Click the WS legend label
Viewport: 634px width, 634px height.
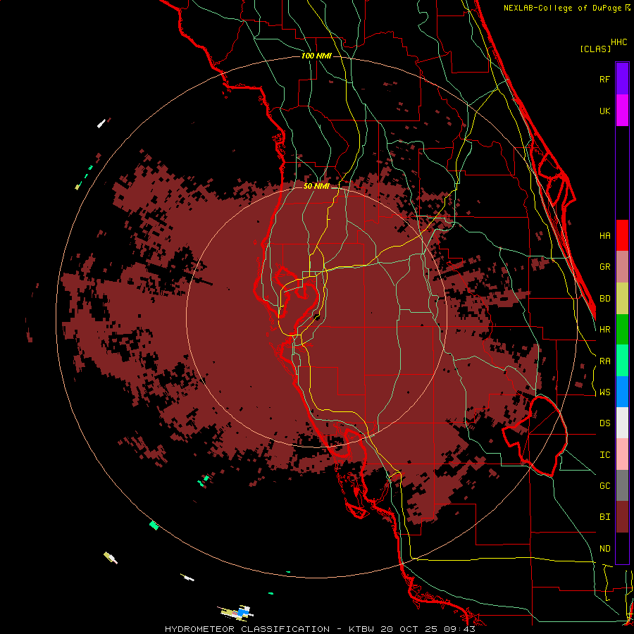[604, 392]
